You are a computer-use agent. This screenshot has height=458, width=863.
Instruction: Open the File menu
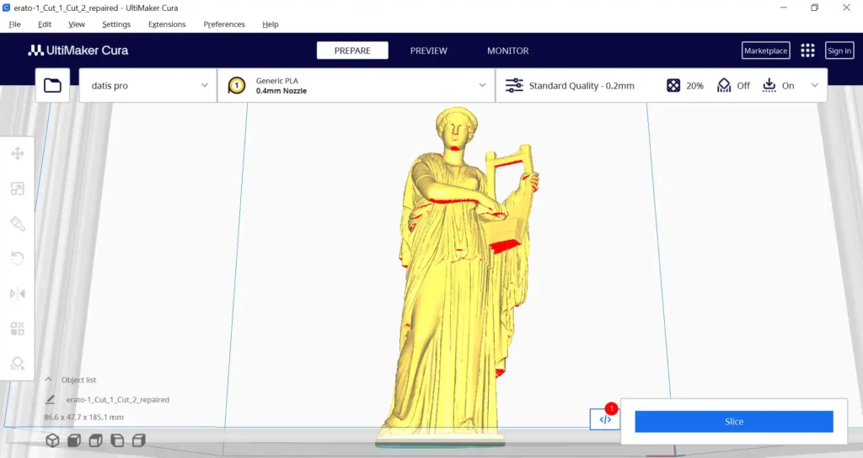[x=15, y=24]
